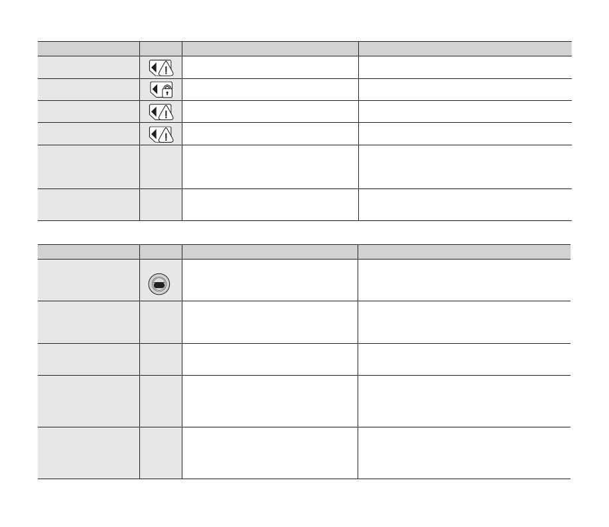
Task: Click the card warning icon in the top table's third row
Action: point(160,112)
